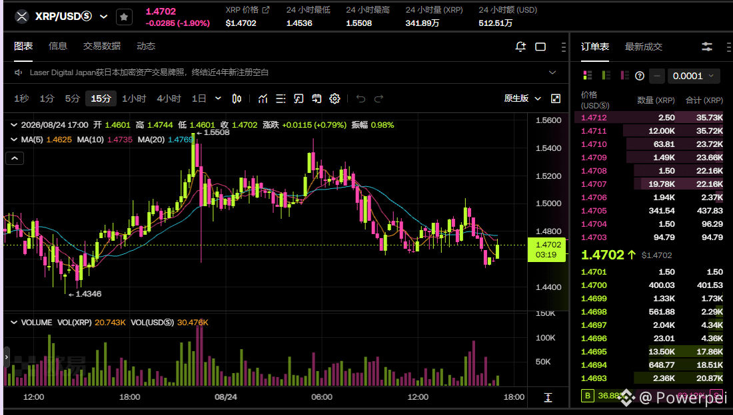Open the three-line list icon in the chart toolbar
The height and width of the screenshot is (415, 733).
coord(281,98)
